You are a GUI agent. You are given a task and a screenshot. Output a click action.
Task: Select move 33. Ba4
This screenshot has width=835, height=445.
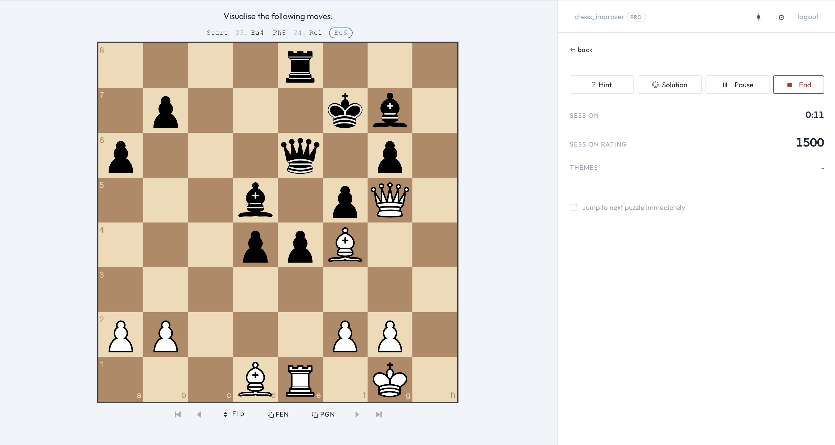257,33
